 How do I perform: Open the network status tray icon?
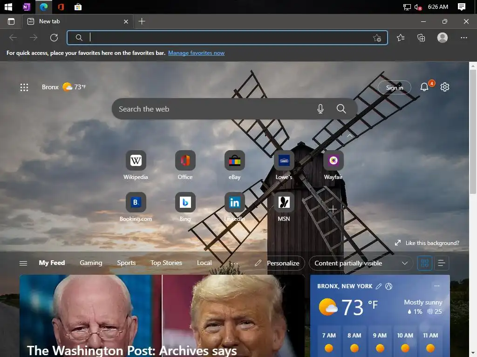pos(407,7)
